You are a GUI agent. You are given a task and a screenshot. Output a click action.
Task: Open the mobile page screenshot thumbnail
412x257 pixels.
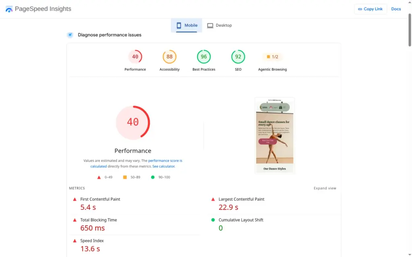click(274, 136)
